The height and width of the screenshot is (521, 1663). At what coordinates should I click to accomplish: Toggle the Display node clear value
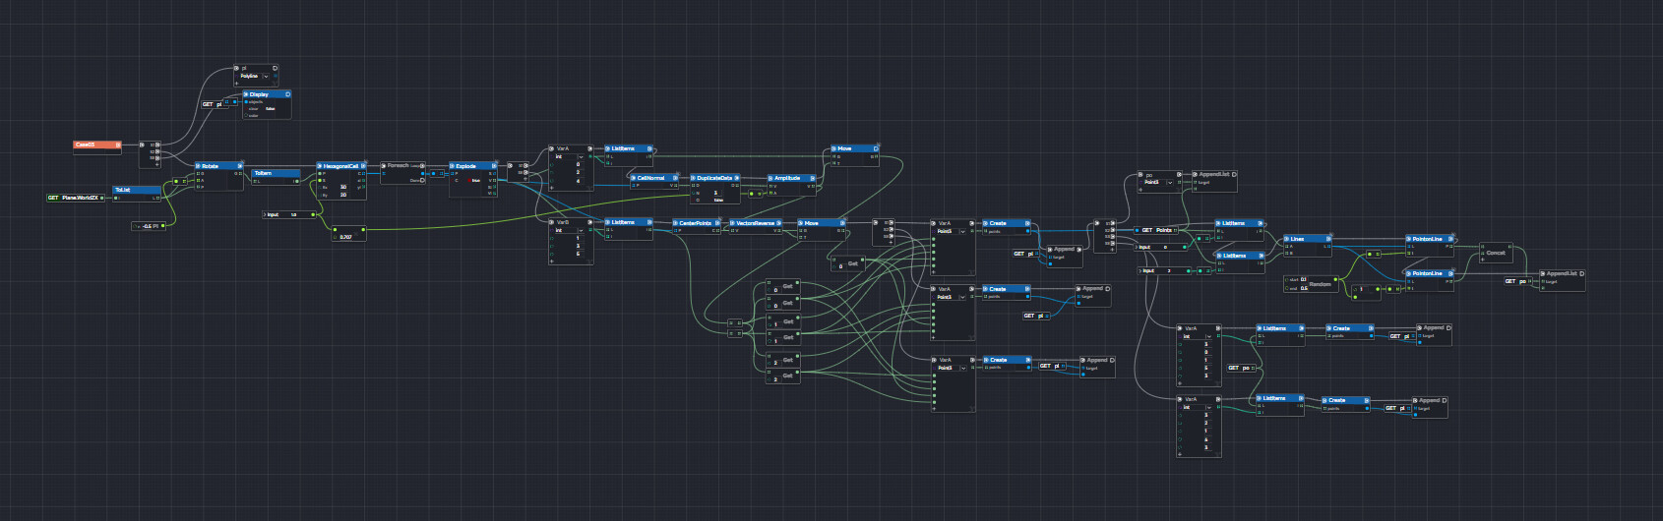[x=271, y=108]
